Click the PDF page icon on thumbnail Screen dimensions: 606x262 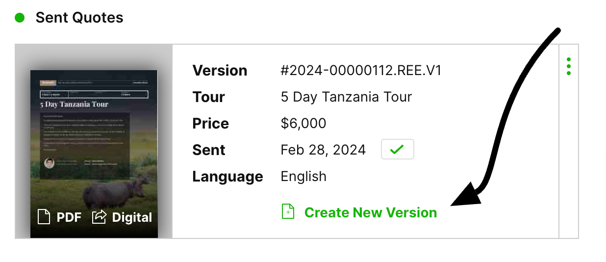click(x=44, y=217)
